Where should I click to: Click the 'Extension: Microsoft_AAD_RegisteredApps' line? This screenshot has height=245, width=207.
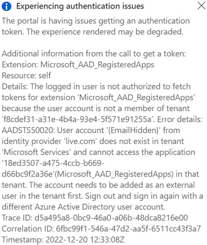pyautogui.click(x=78, y=64)
